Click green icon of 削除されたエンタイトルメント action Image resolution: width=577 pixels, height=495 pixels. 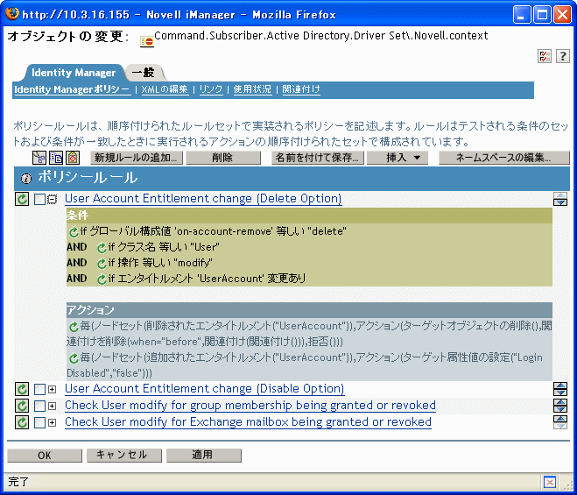click(74, 326)
